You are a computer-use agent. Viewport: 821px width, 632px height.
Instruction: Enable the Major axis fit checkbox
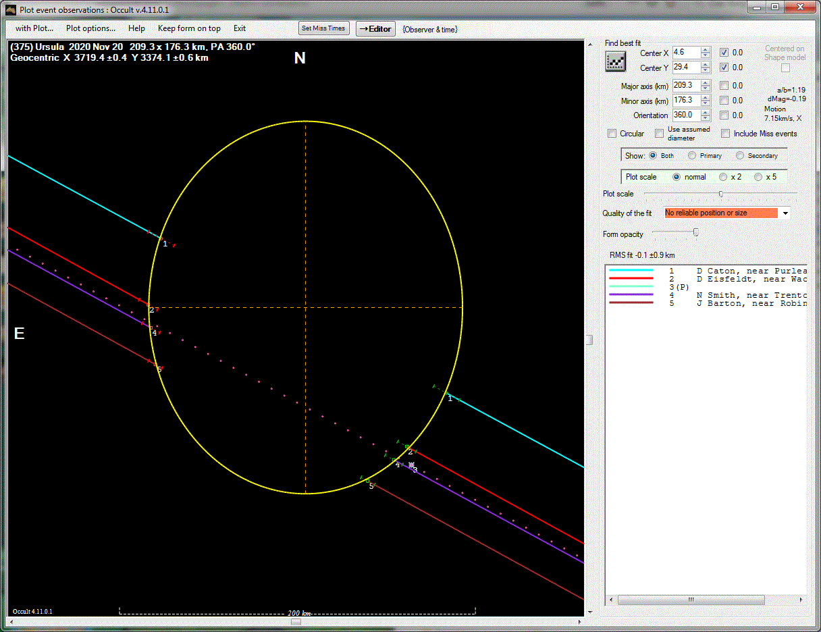tap(724, 86)
